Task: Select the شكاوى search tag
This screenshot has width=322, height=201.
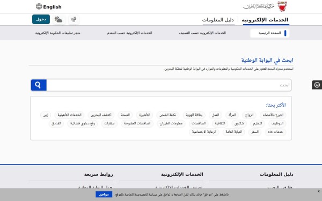Action: click(x=239, y=123)
